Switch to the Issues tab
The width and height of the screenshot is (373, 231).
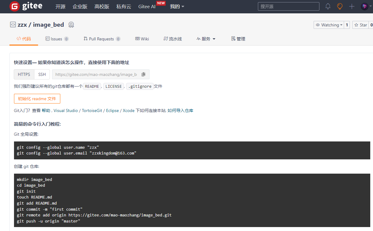(57, 39)
